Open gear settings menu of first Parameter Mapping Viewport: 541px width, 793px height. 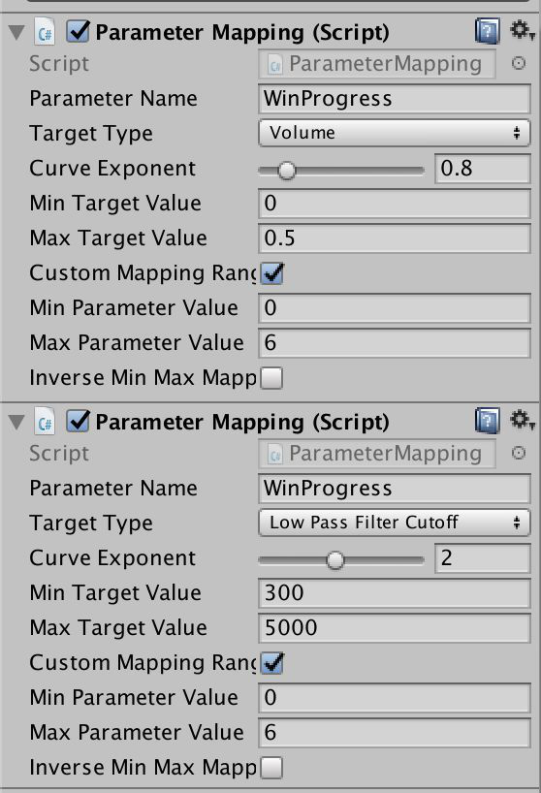point(522,30)
